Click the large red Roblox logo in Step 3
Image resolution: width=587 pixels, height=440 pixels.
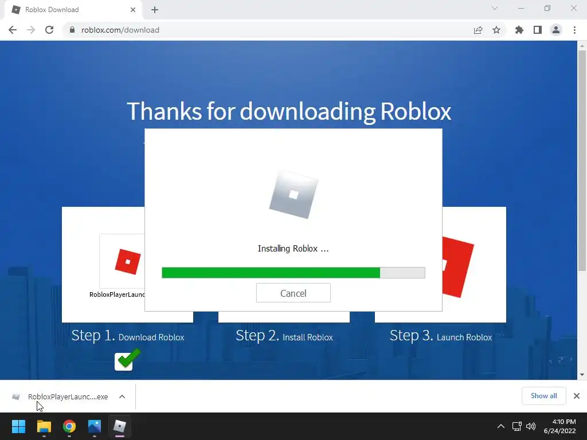click(458, 267)
